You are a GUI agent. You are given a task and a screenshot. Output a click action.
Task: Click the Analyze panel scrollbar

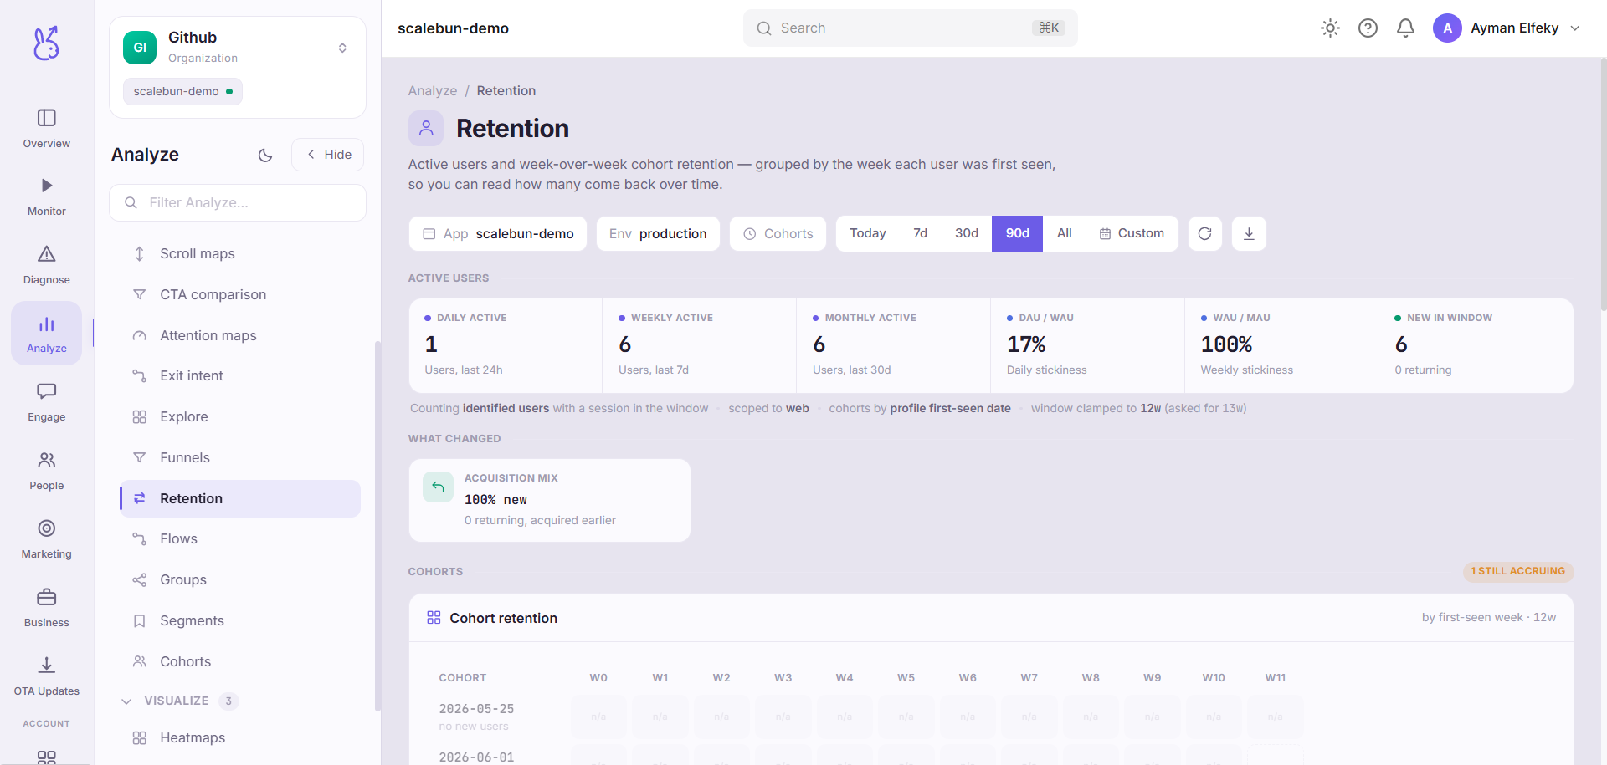point(377,527)
